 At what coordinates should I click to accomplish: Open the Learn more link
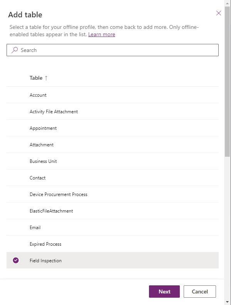click(102, 34)
